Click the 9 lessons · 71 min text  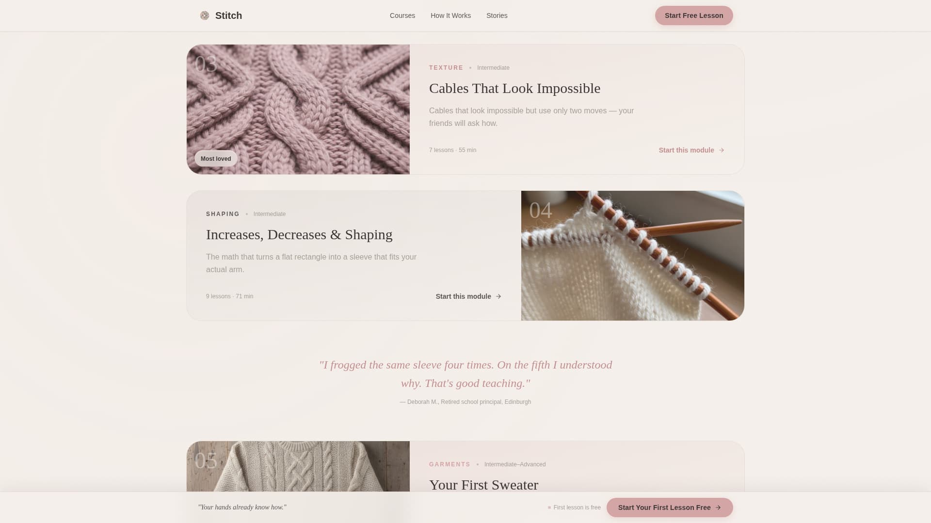(229, 296)
